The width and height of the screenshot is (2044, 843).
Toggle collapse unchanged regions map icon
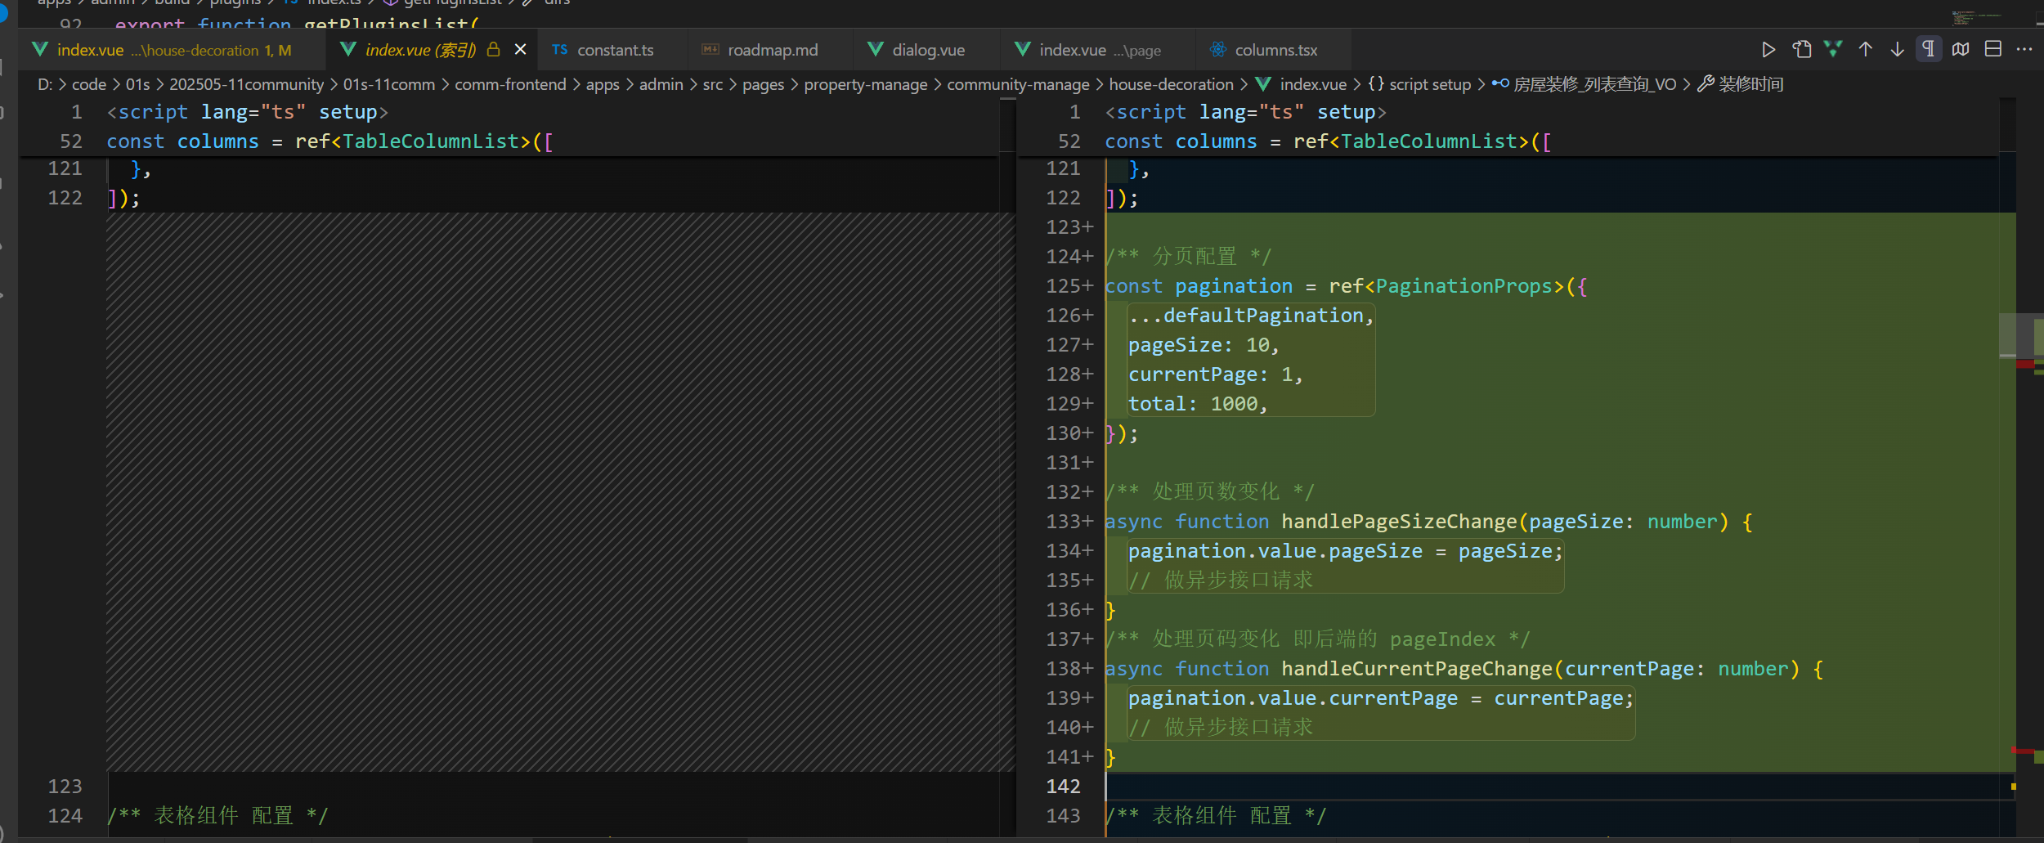coord(1961,50)
